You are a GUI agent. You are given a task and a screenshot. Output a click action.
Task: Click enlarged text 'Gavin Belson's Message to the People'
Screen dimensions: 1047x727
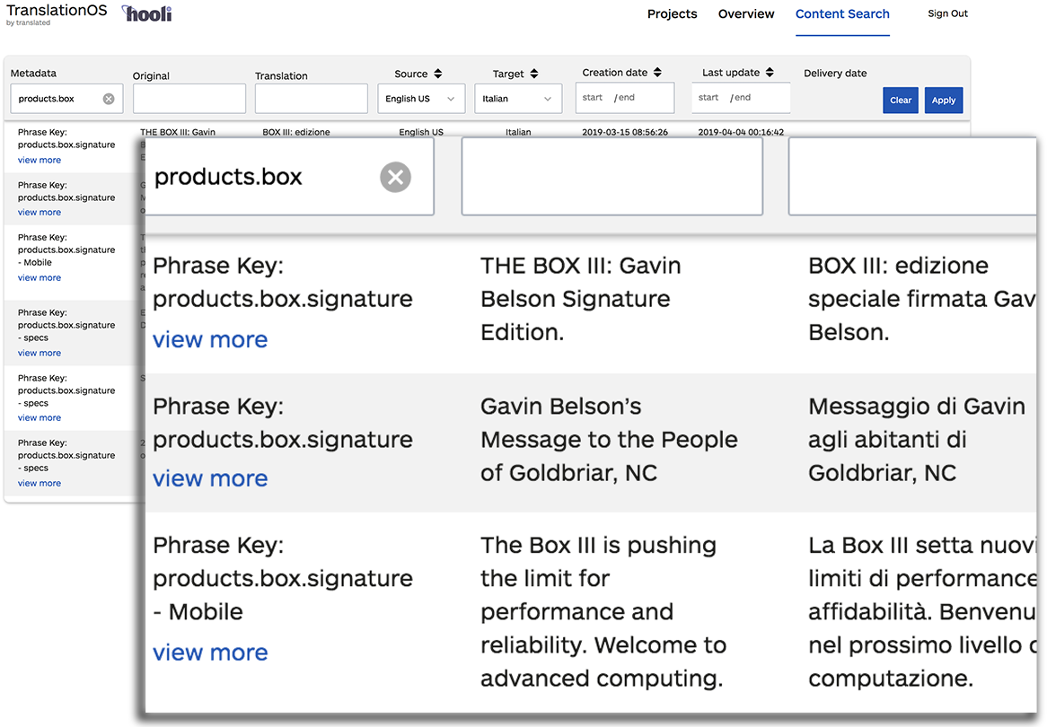click(x=609, y=439)
